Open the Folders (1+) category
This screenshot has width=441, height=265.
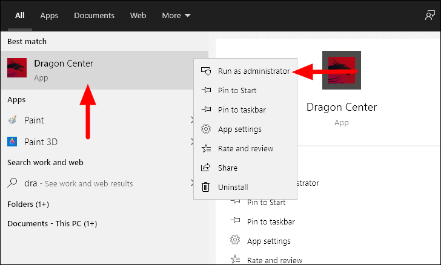[28, 204]
